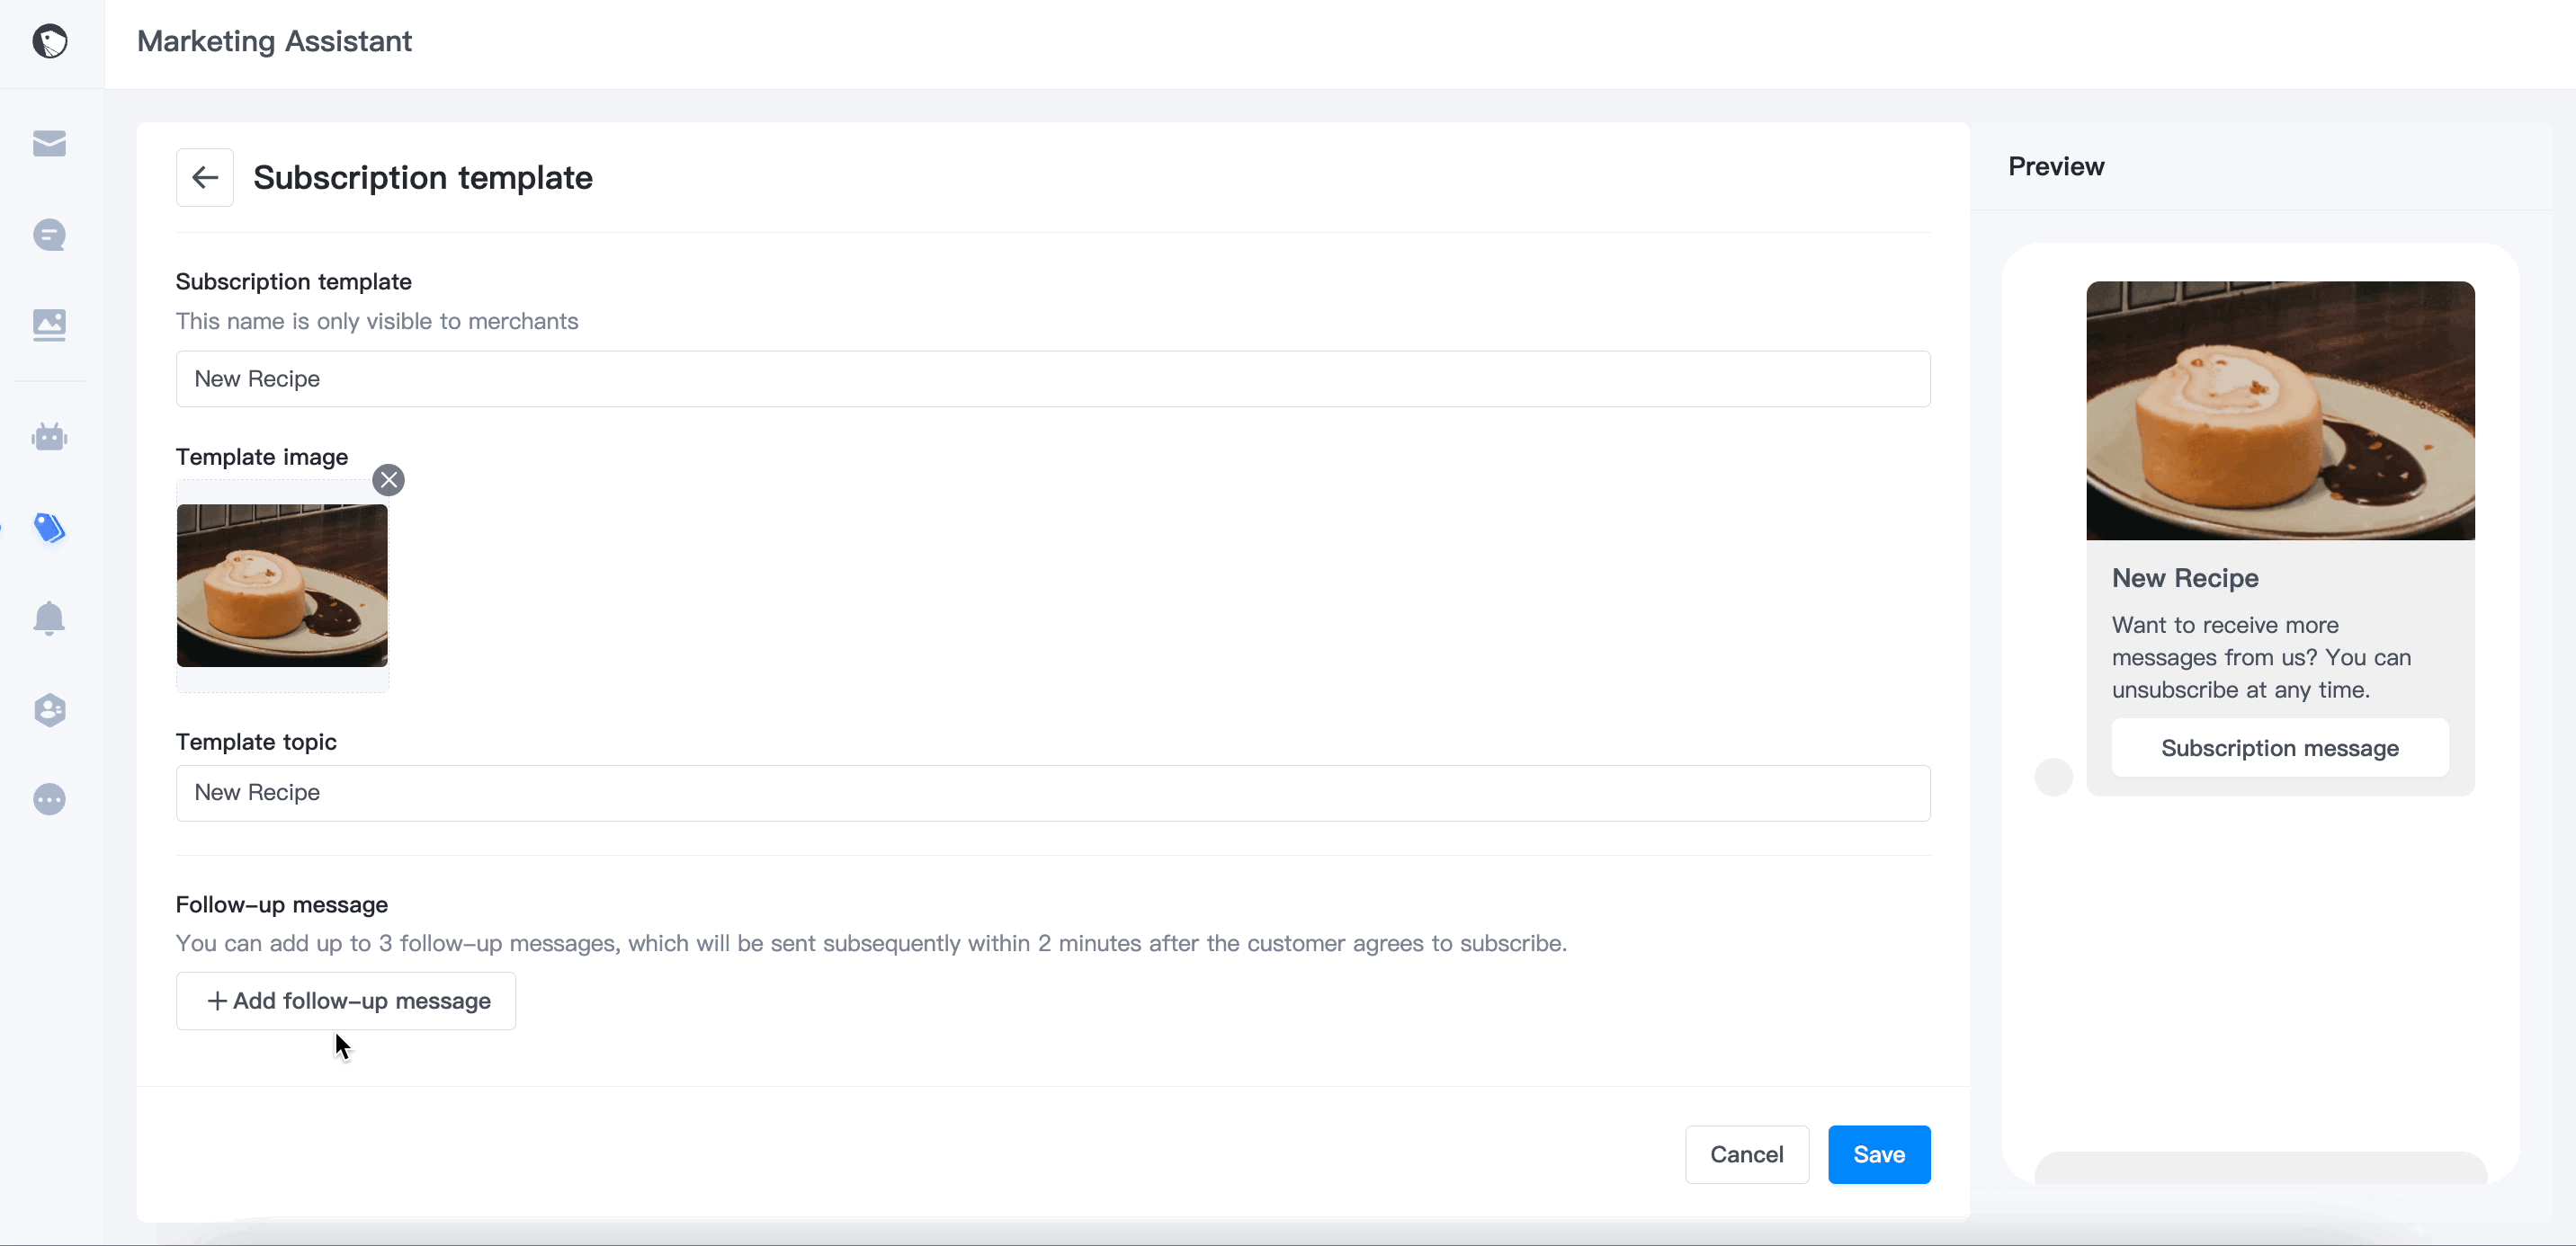Click the Template topic input field

point(1052,792)
